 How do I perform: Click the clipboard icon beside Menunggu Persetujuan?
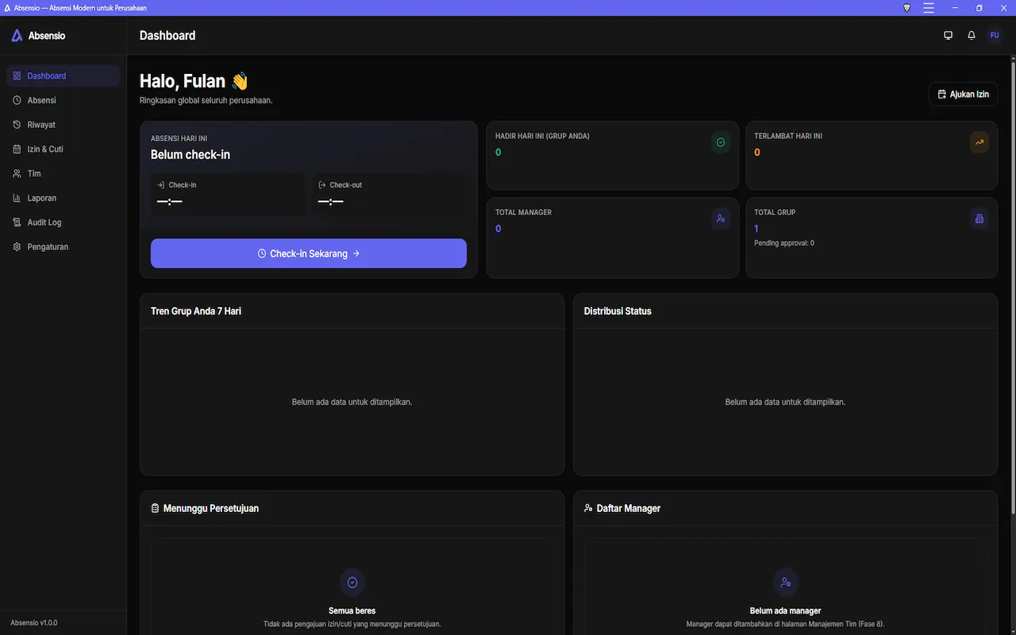(155, 508)
